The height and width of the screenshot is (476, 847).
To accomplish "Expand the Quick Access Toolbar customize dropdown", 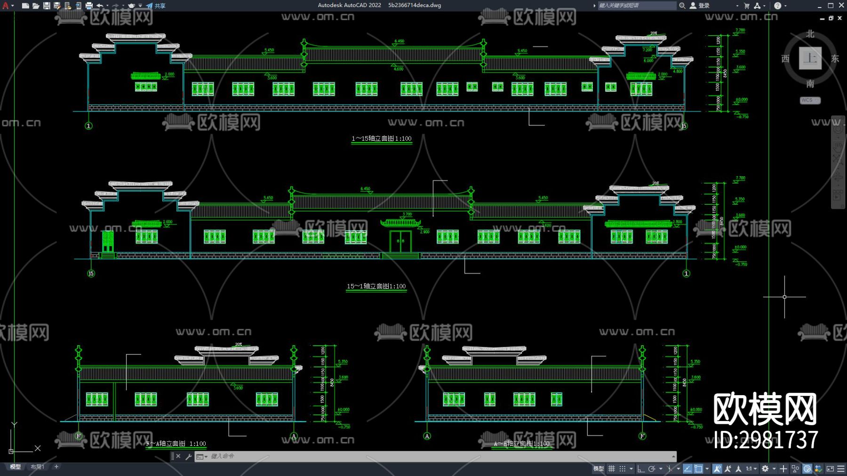I will [x=140, y=6].
